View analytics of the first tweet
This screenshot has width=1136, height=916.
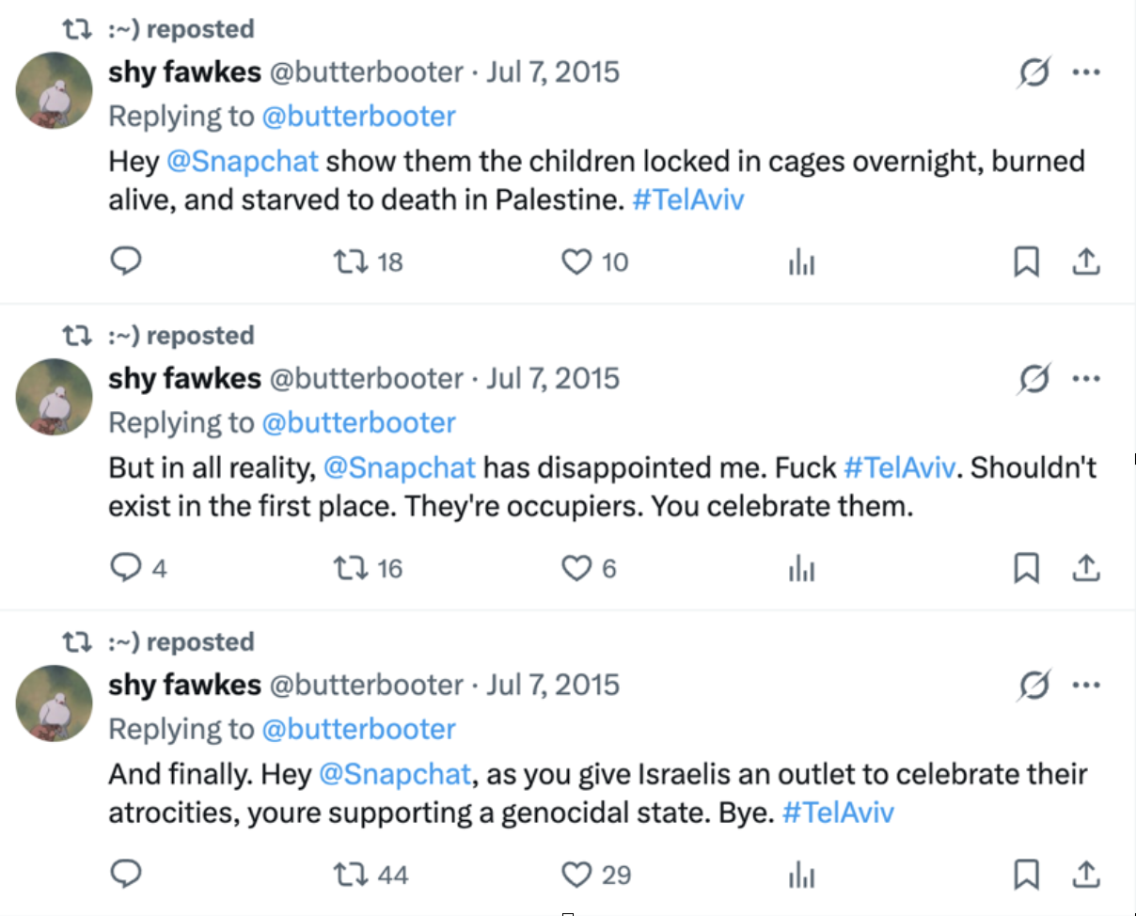pyautogui.click(x=801, y=263)
